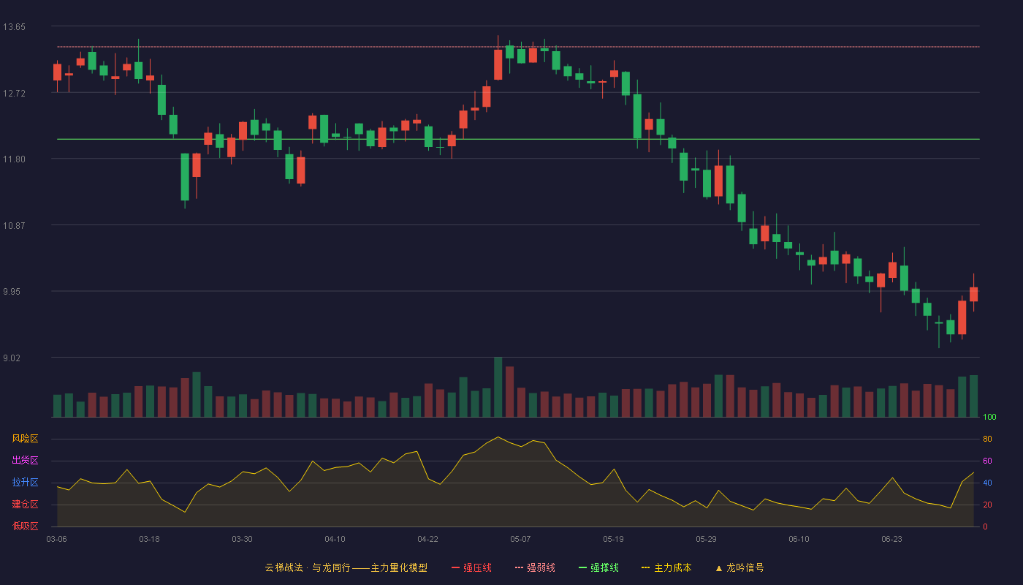
Task: Click the 低吸区 zone label
Action: (x=25, y=526)
